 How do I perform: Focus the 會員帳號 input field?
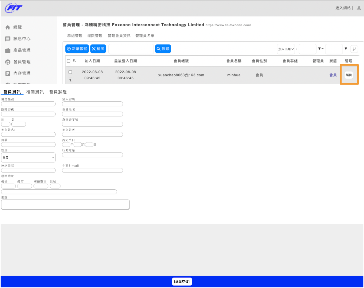(28, 104)
